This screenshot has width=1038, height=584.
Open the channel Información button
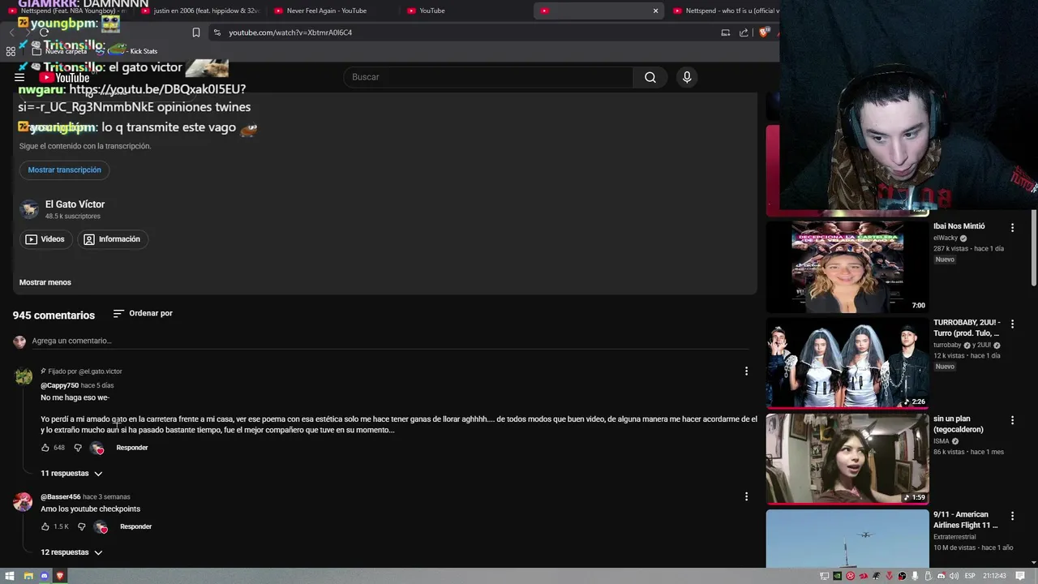[112, 239]
